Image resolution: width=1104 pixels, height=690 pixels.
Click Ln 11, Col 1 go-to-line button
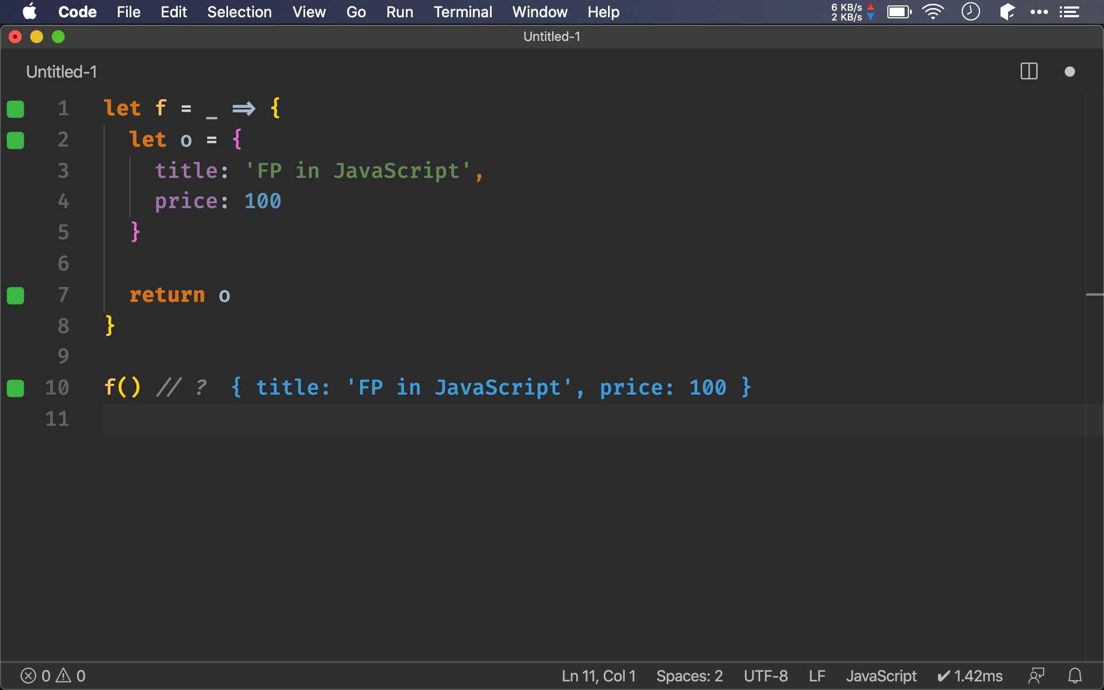(x=598, y=675)
